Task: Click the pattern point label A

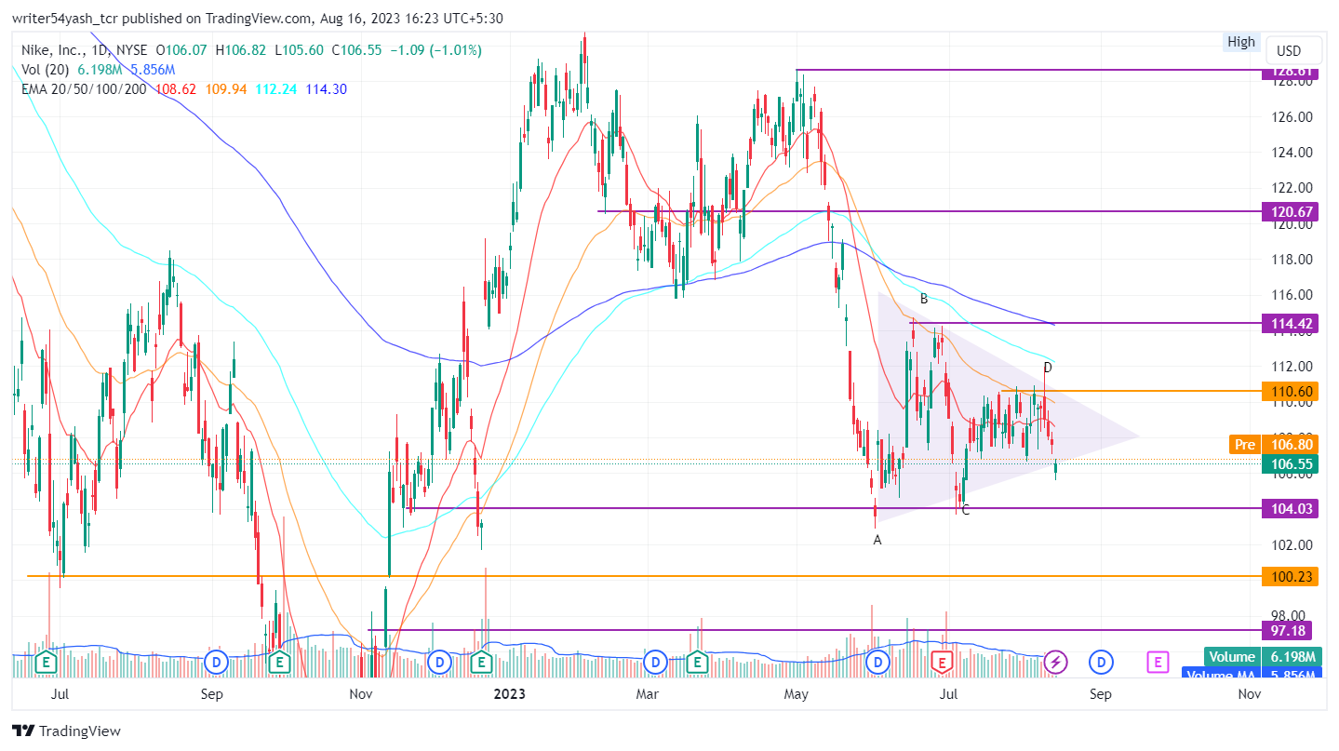Action: (x=877, y=540)
